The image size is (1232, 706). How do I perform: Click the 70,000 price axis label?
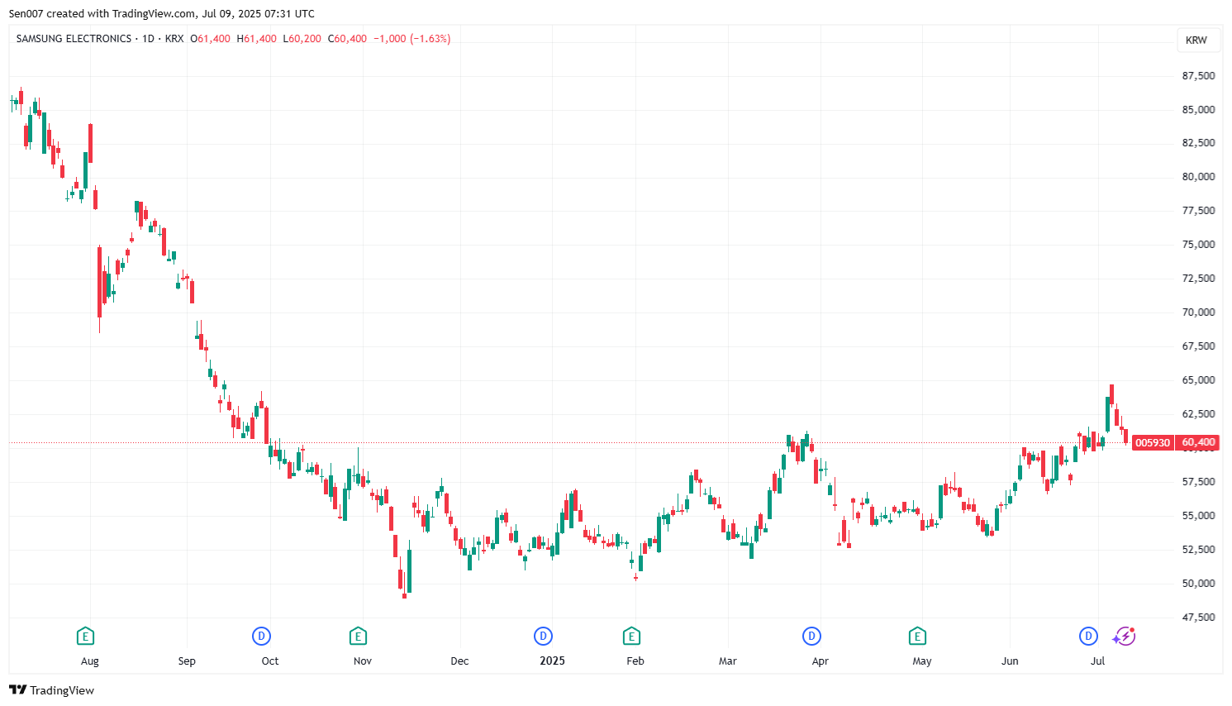click(1198, 312)
